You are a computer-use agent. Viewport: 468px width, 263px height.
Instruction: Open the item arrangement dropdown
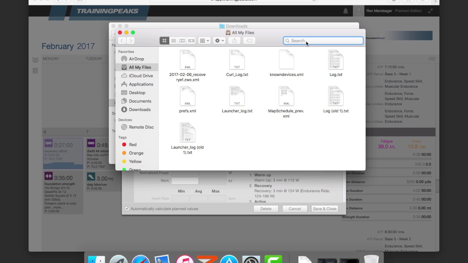click(x=204, y=41)
